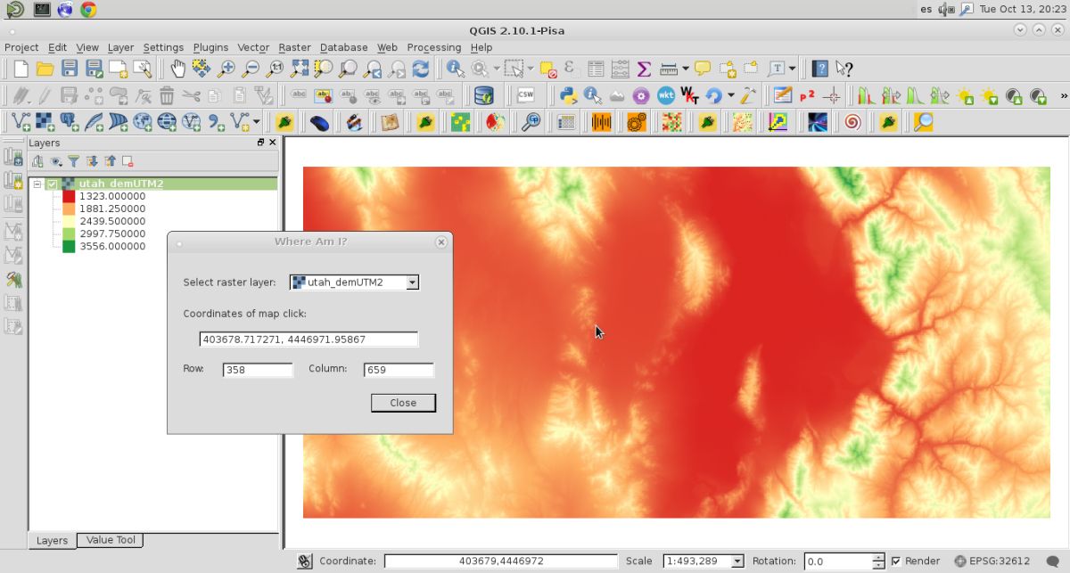Open the Raster menu
1070x573 pixels.
tap(294, 47)
